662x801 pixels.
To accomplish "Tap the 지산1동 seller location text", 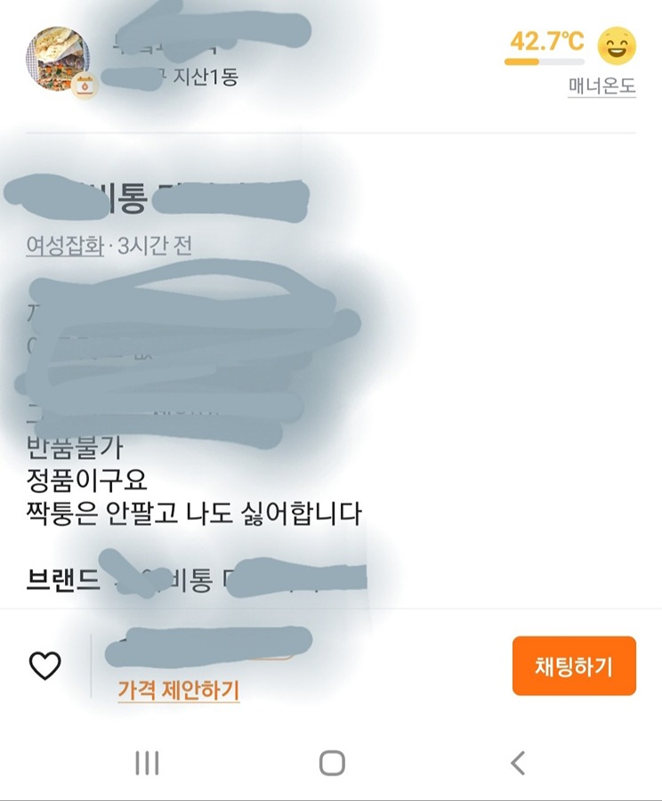I will pos(206,77).
